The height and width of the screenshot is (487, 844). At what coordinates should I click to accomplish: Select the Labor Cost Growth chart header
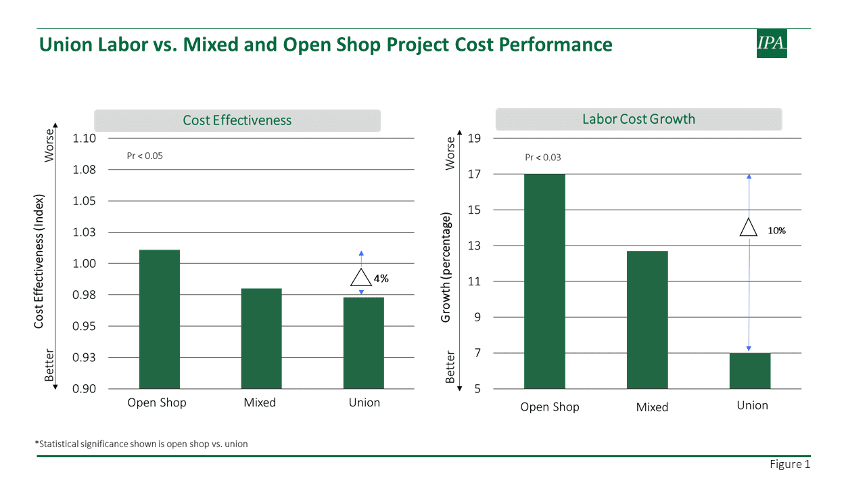(x=638, y=120)
